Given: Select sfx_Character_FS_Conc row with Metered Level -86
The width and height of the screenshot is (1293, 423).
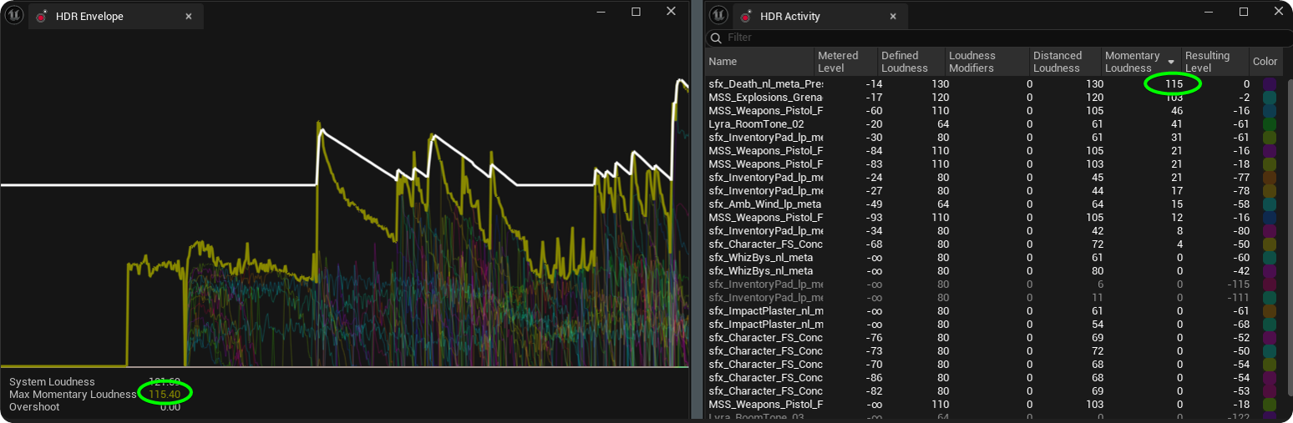Looking at the screenshot, I should [994, 378].
